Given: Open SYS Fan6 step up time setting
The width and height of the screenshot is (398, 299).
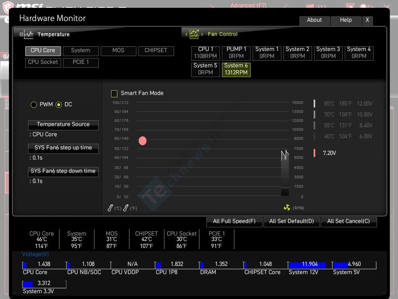Looking at the screenshot, I should 63,148.
